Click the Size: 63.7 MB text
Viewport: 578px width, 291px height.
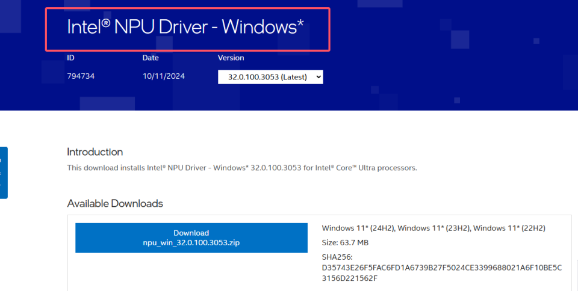(x=345, y=242)
